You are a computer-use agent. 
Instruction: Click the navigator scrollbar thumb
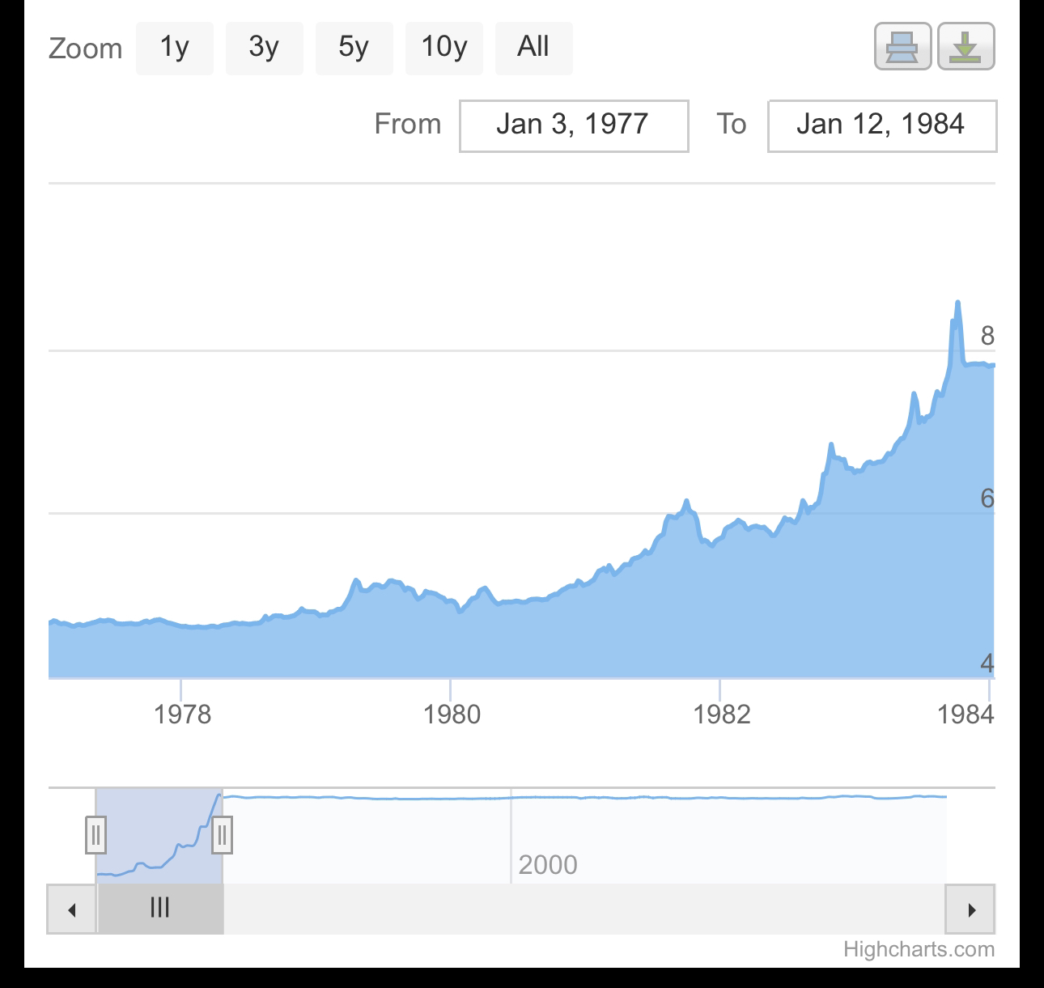[160, 910]
